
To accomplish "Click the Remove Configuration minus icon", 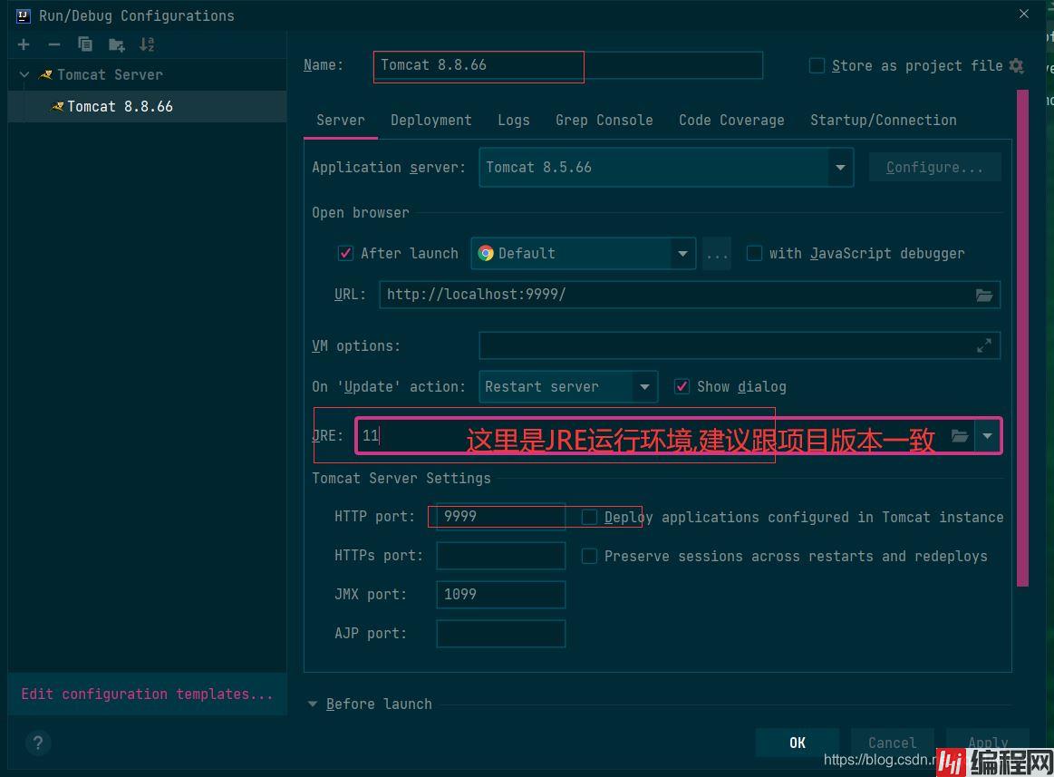I will tap(54, 44).
